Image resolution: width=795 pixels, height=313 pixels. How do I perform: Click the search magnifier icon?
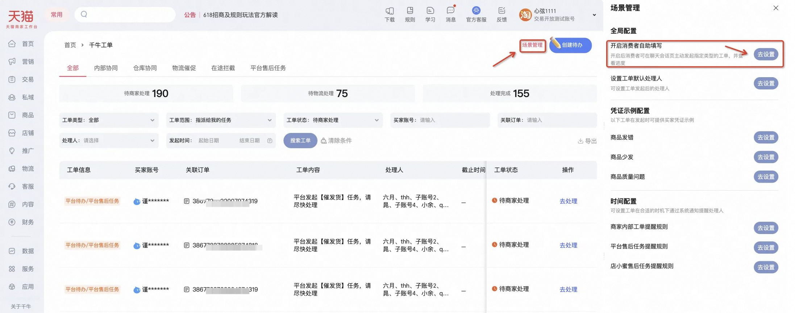84,14
